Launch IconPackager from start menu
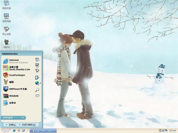This screenshot has width=178, height=133. 14,75
